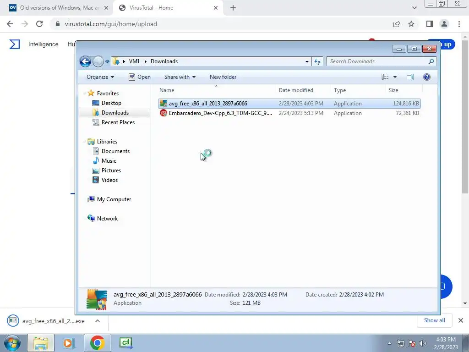Click the AVG file icon in list
Viewport: 469px width, 352px height.
pyautogui.click(x=164, y=104)
